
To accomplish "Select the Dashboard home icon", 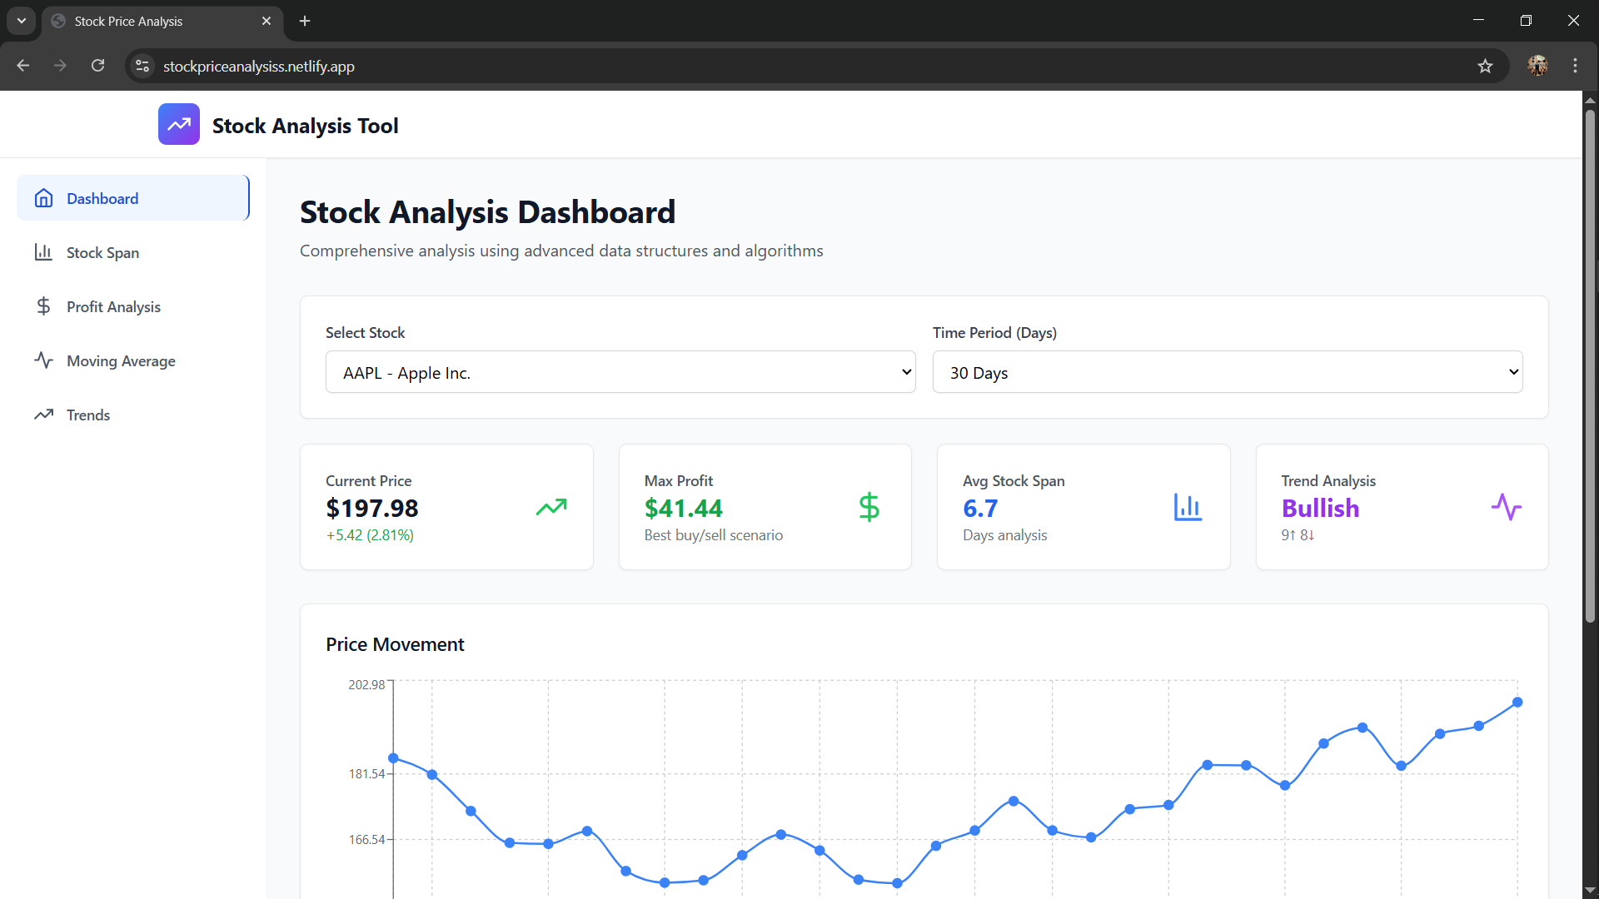I will click(43, 198).
